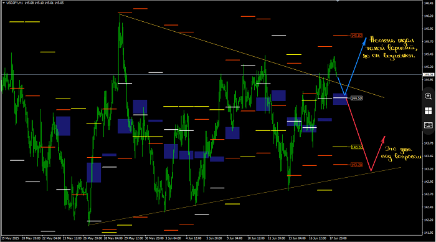Viewport: 436px width, 242px height.
Task: Expand the dropdown arrow beside USDJPY,H1
Action: 4,2
